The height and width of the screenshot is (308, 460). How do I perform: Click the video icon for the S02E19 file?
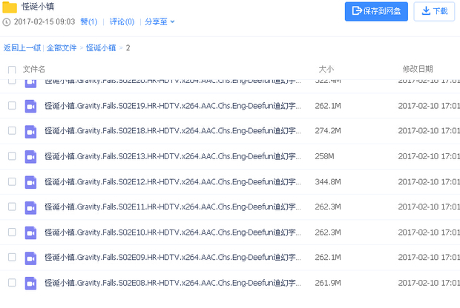point(30,107)
